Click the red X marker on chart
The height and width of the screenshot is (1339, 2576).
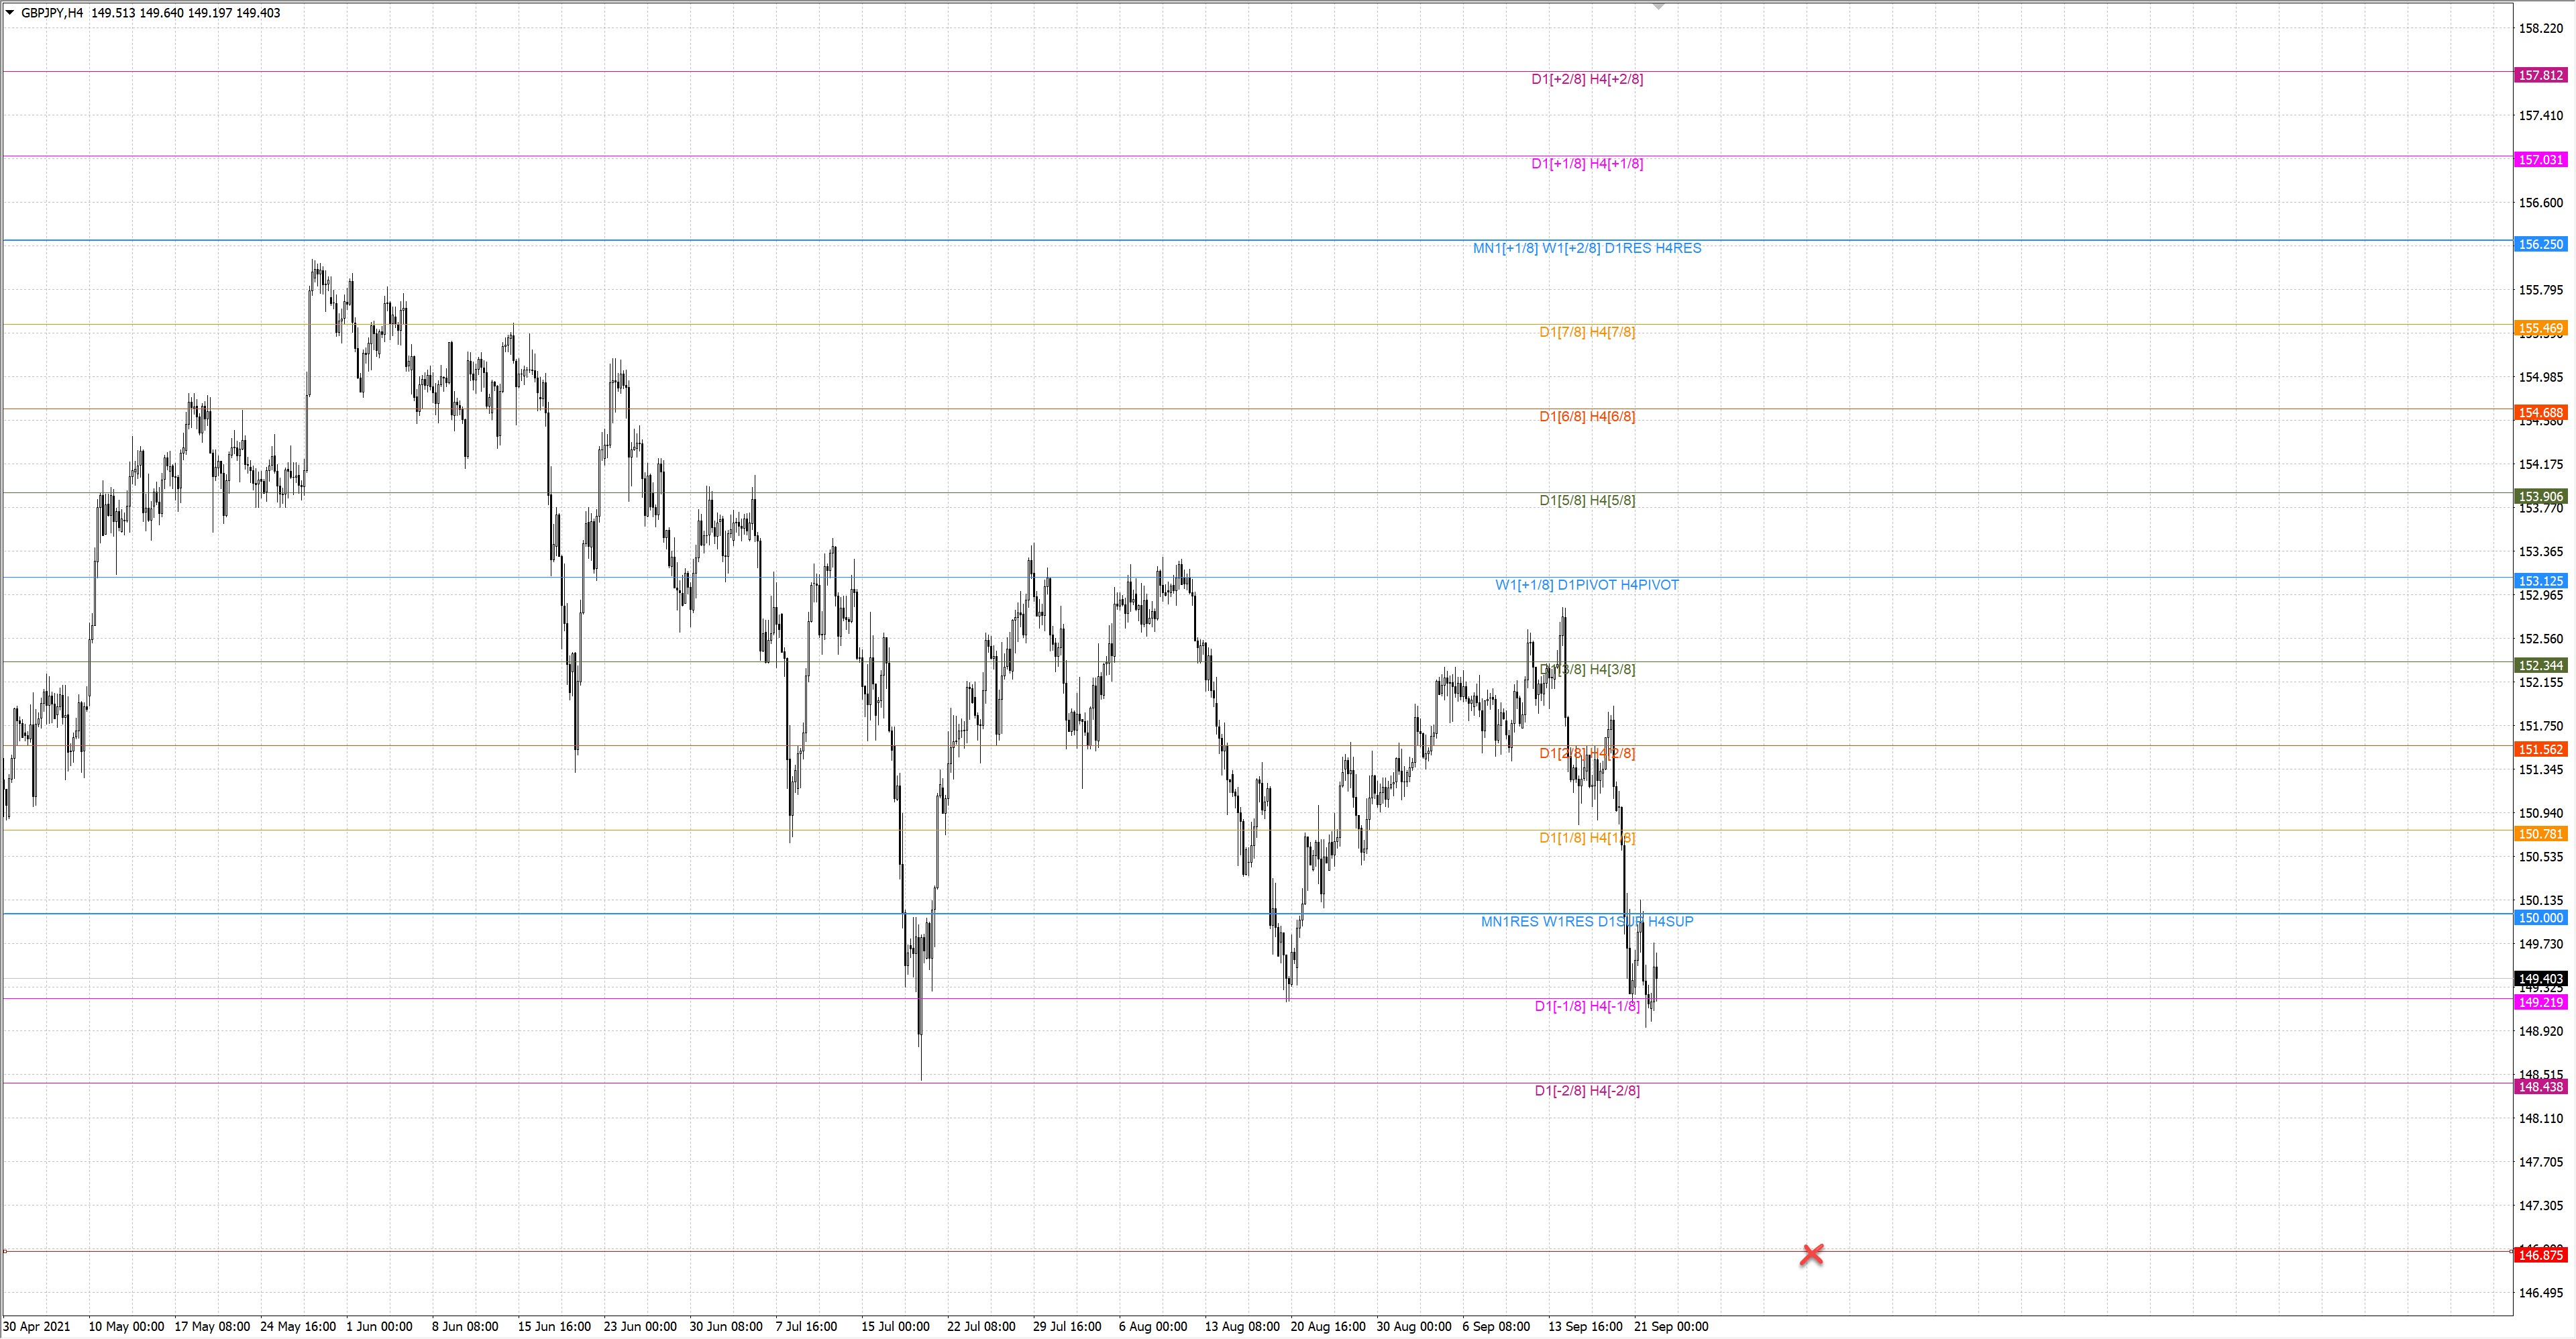[1811, 1254]
